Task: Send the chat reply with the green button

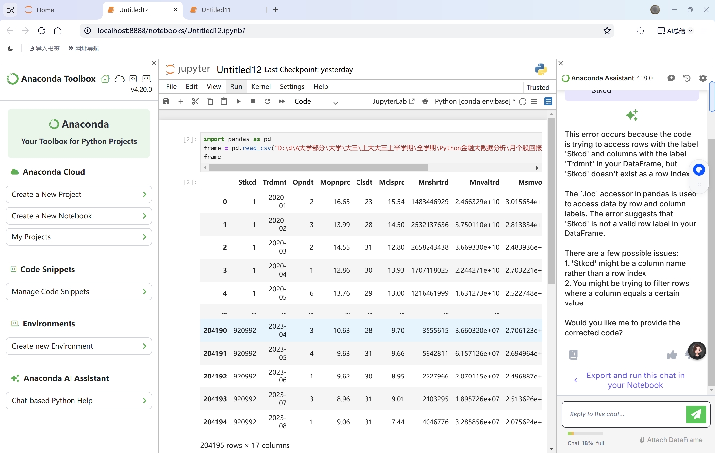Action: point(696,414)
